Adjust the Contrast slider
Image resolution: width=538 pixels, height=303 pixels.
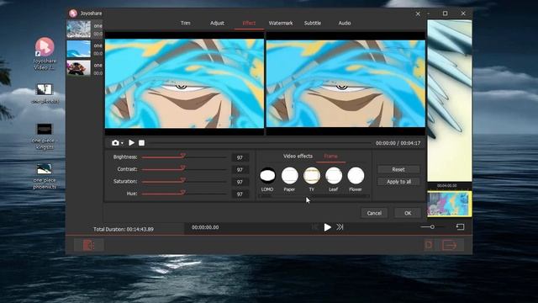(x=184, y=169)
